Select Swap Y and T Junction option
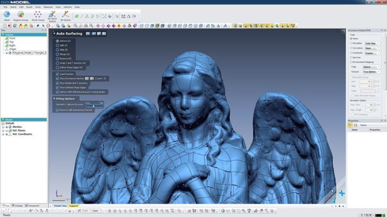387x217 pixels. (58, 63)
